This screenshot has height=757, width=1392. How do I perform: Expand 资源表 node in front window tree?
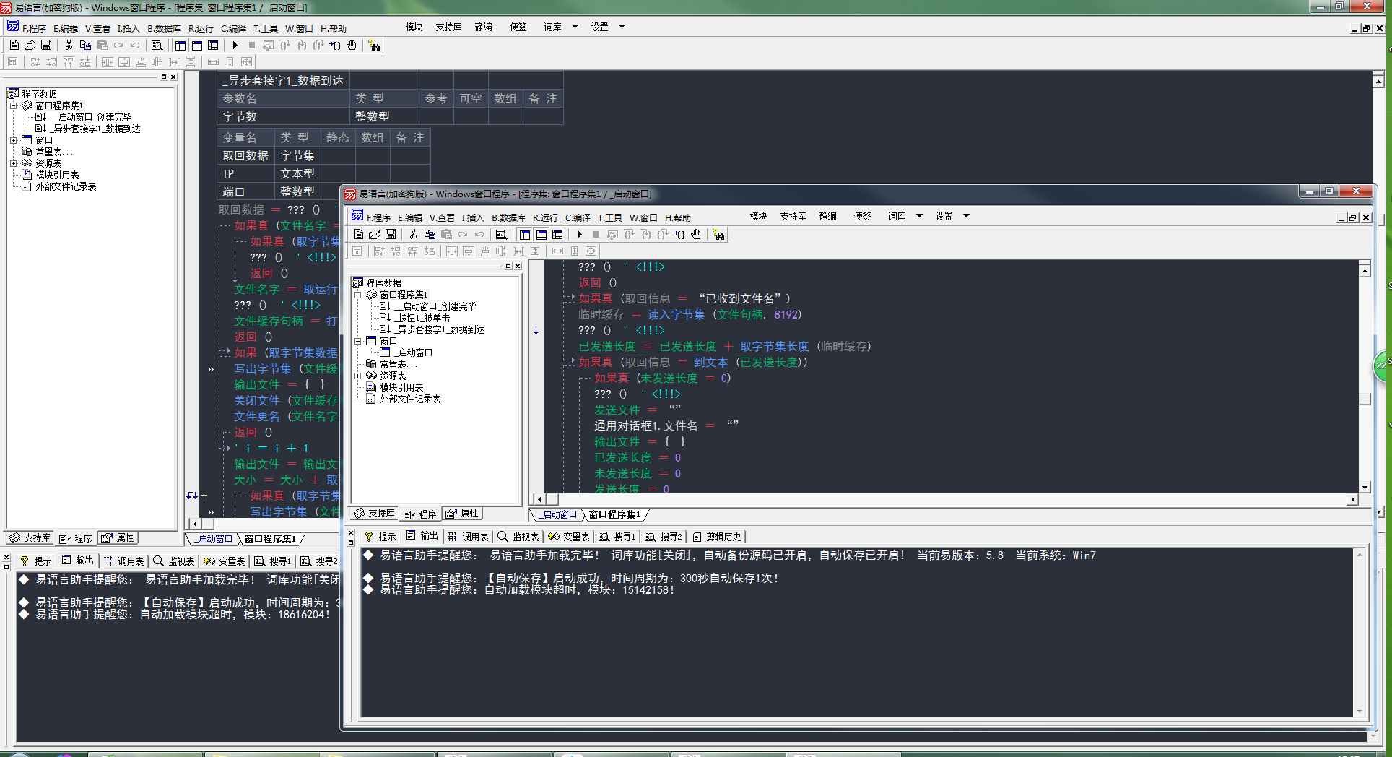357,376
